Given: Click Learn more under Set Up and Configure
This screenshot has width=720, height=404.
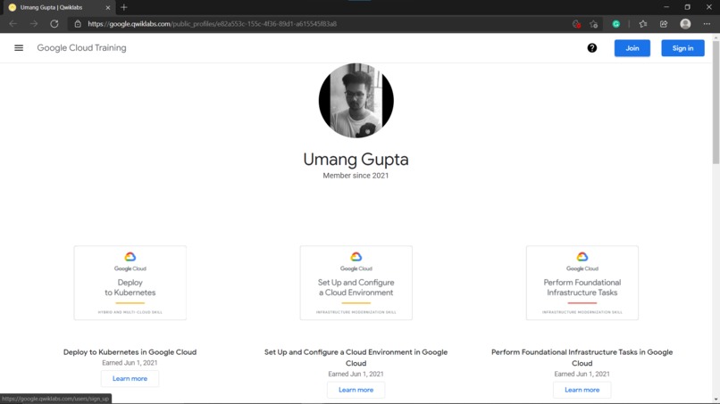Looking at the screenshot, I should [356, 390].
